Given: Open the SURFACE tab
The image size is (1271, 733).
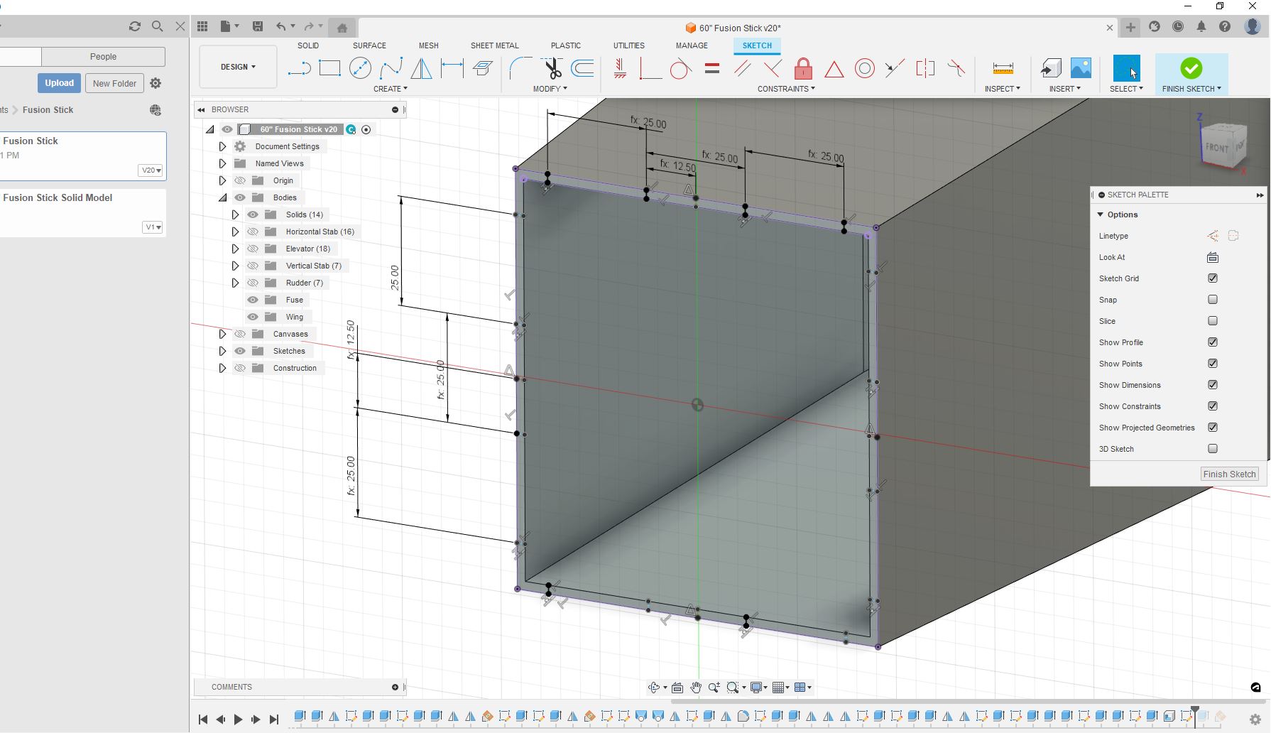Looking at the screenshot, I should point(369,45).
